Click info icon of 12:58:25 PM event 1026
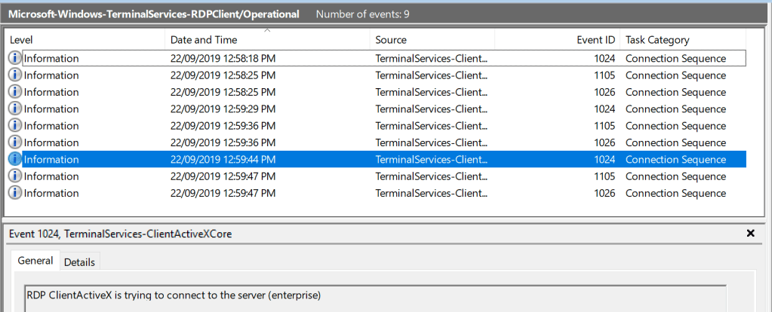Screen dimensions: 772x312 point(15,92)
